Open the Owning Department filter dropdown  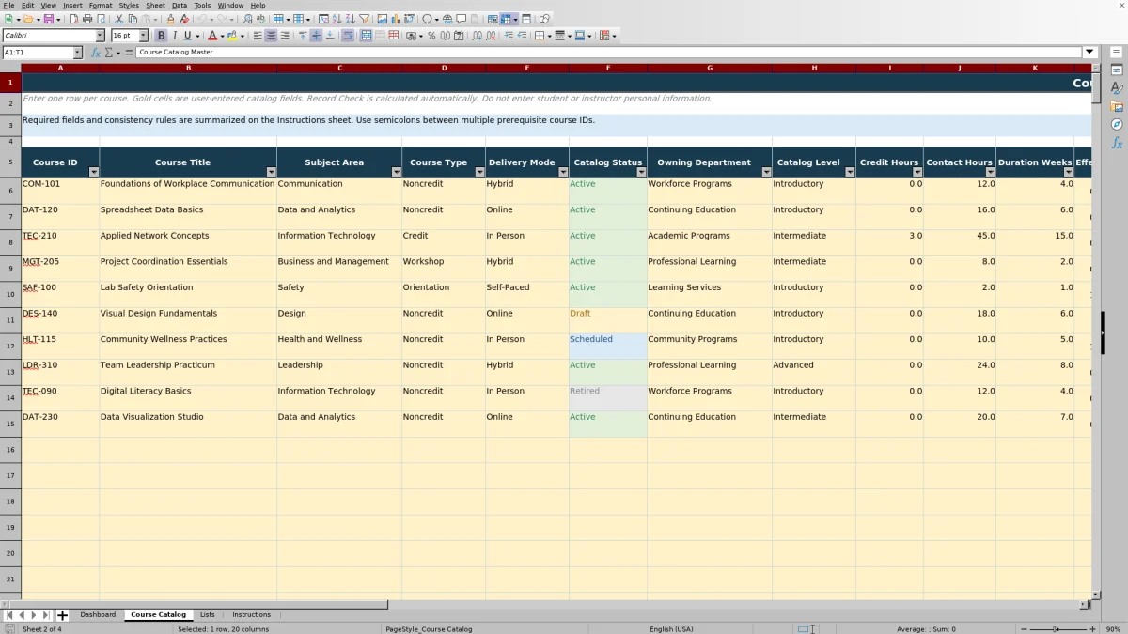click(x=766, y=172)
